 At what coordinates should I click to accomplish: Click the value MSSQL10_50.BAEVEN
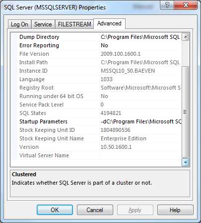[128, 71]
